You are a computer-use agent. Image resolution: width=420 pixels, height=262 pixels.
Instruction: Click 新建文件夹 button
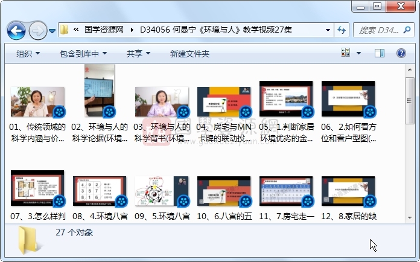coord(189,54)
